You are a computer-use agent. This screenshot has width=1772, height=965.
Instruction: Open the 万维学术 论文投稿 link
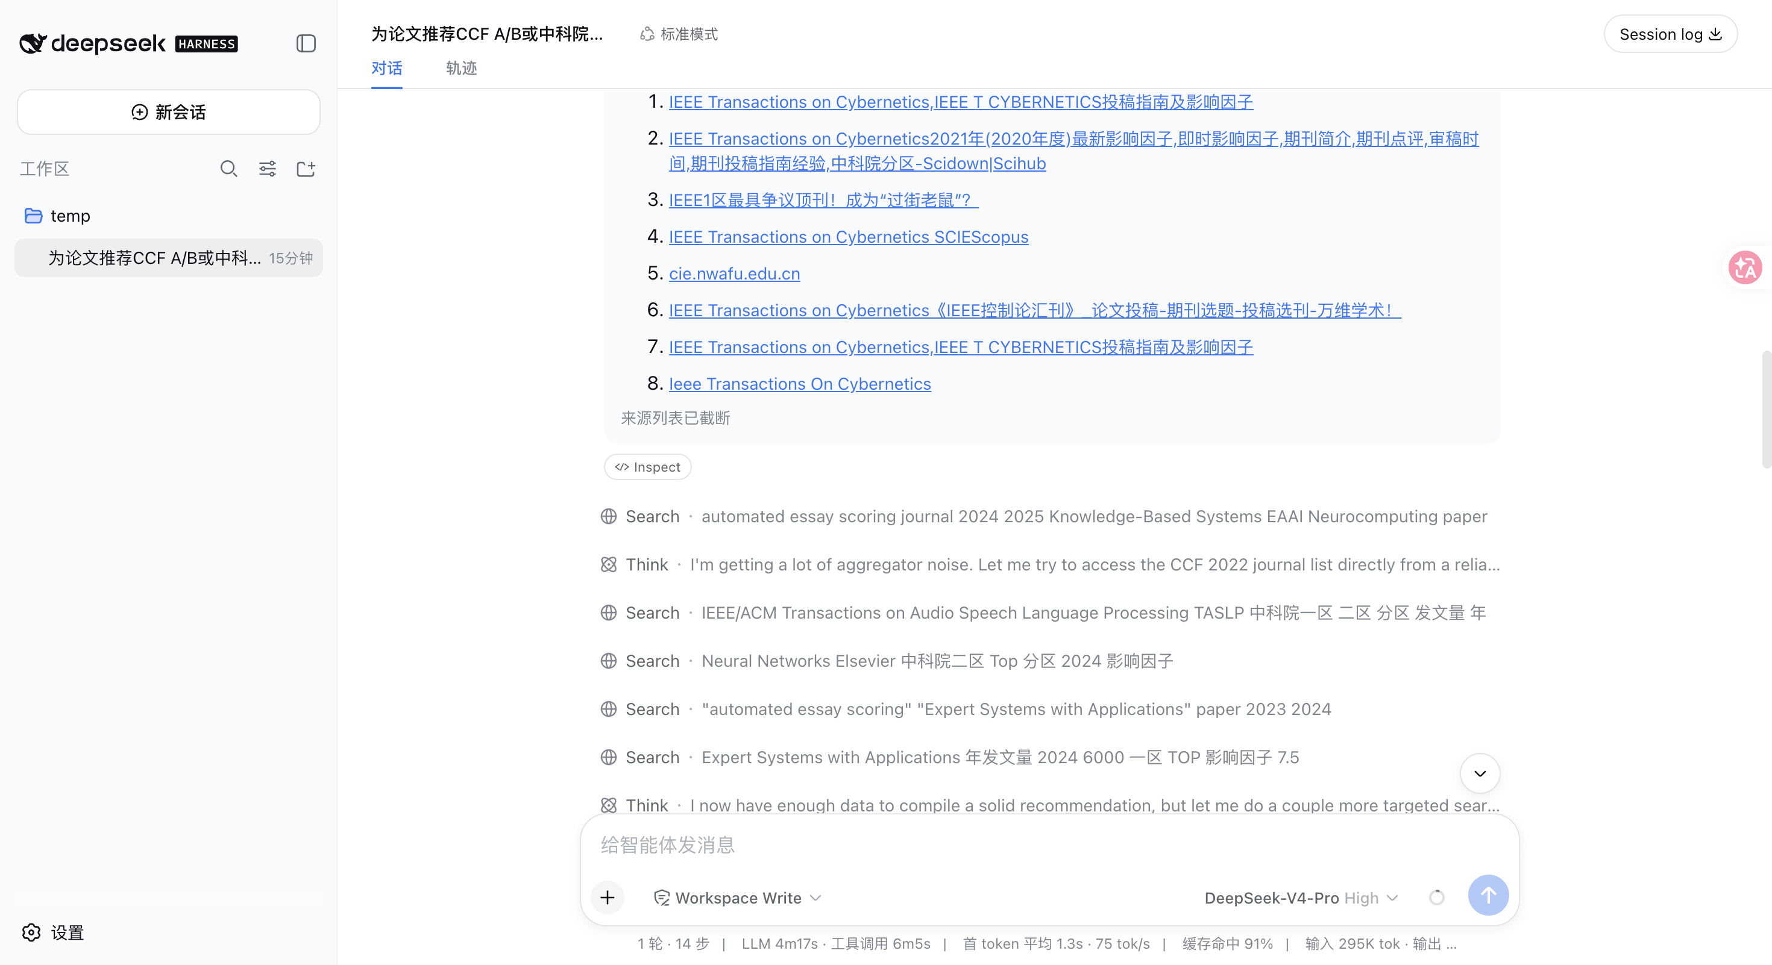point(1035,310)
